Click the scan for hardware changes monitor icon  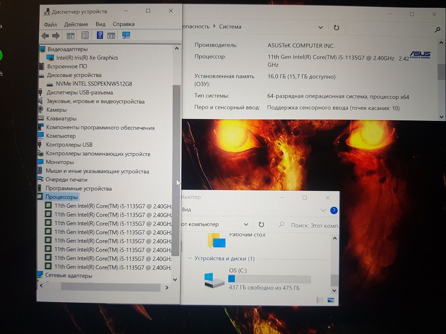coord(126,36)
